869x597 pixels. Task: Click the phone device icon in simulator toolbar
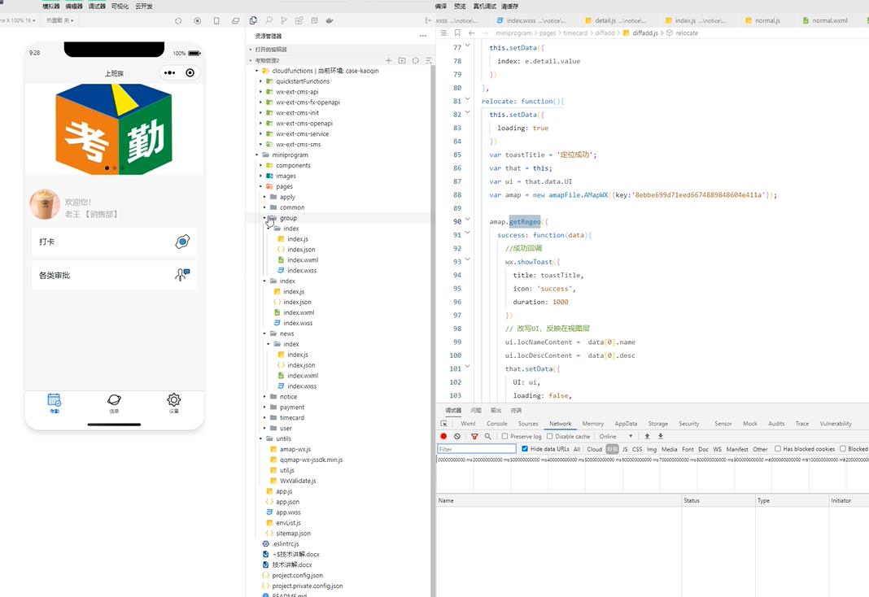[x=216, y=20]
